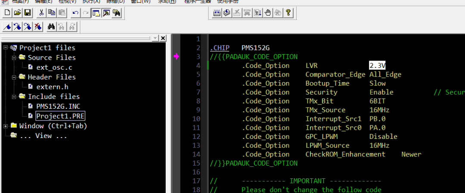Viewport: 465px width, 193px height.
Task: Go to previous bookmark flag icon
Action: tap(18, 27)
